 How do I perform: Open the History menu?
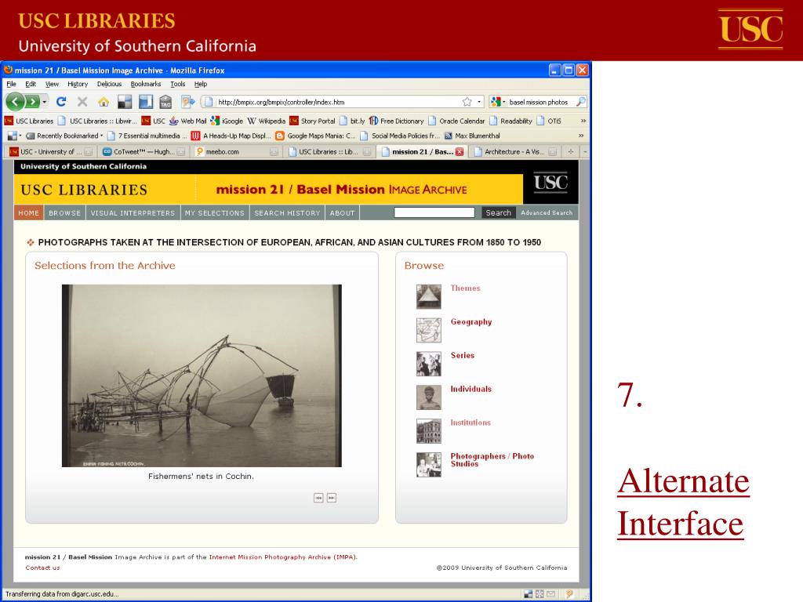(x=78, y=84)
